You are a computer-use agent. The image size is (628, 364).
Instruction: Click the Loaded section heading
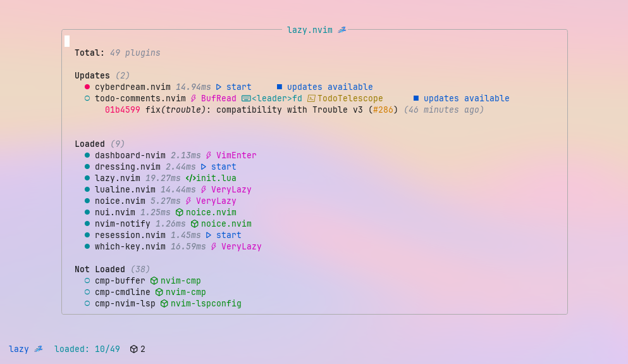coord(90,144)
